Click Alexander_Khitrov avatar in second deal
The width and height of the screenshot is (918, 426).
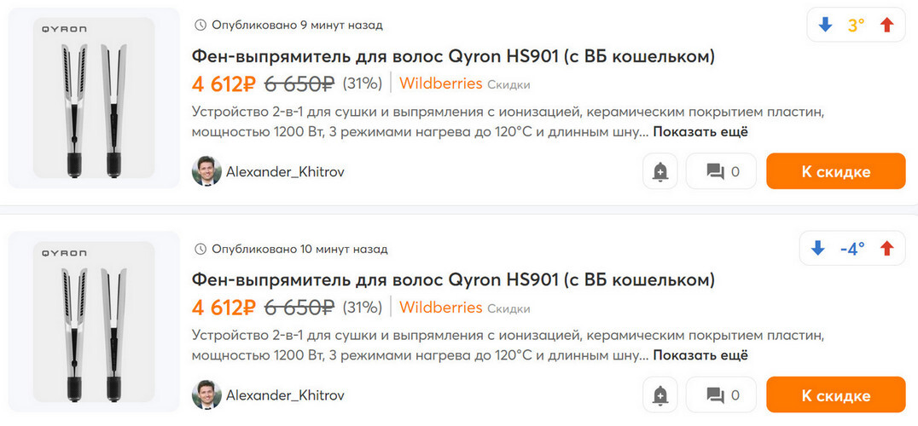[206, 395]
